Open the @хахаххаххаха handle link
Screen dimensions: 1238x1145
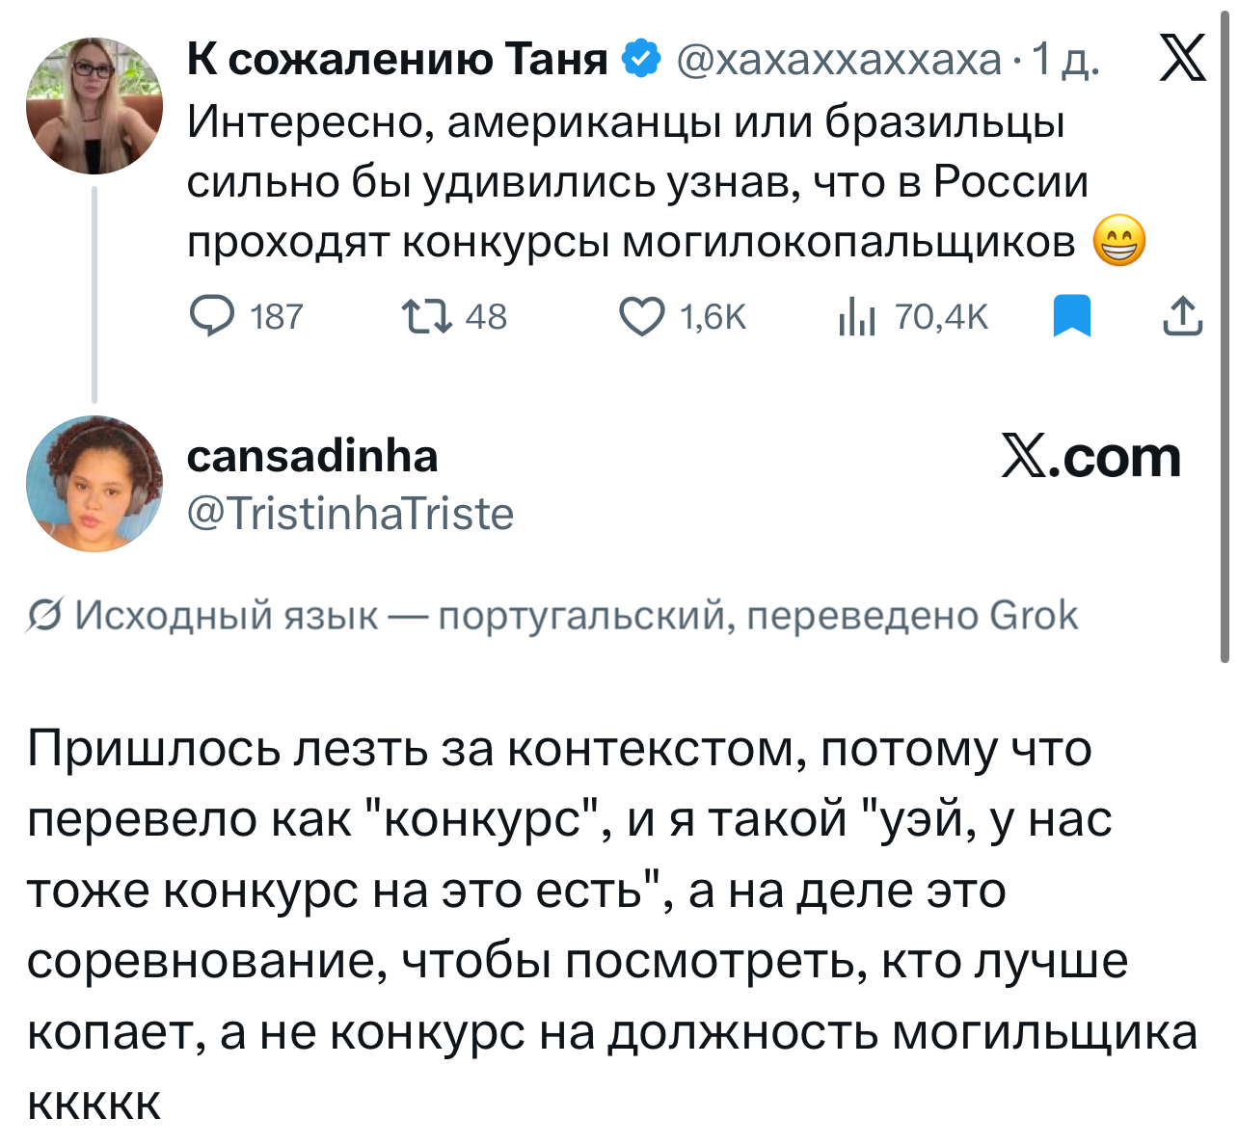click(839, 60)
